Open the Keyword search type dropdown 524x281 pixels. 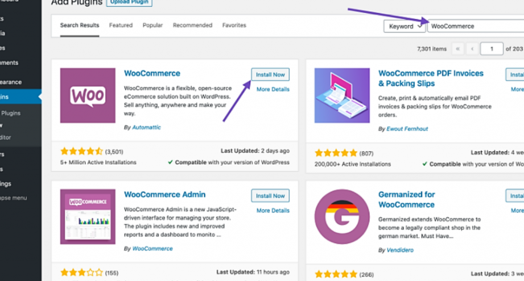click(405, 26)
